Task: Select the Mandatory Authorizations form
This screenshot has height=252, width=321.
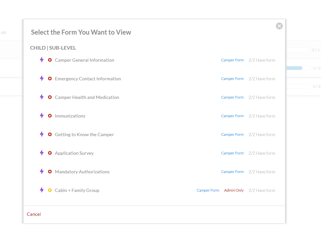Action: tap(82, 172)
